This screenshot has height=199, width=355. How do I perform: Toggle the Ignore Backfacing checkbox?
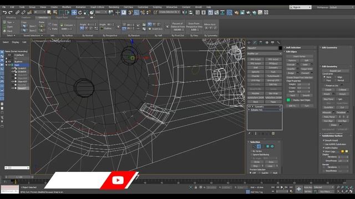tap(251, 155)
